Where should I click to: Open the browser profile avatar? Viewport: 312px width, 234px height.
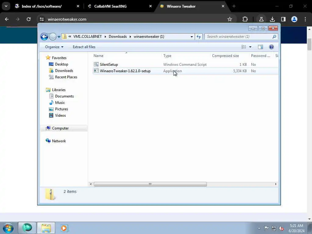point(294,19)
